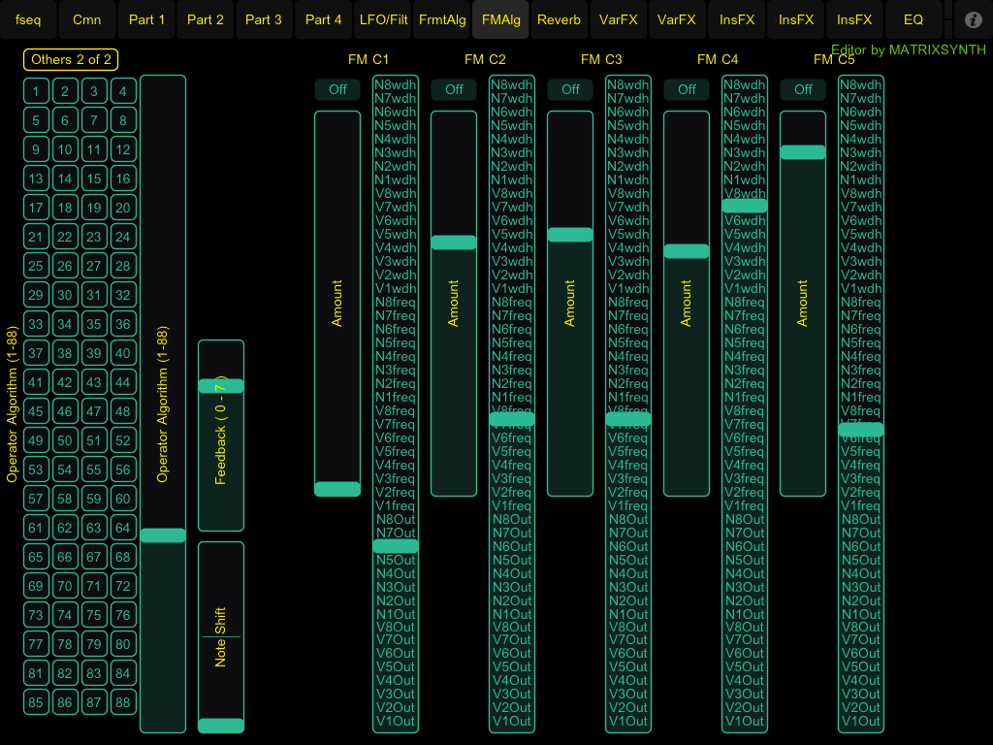Select N8wdh in FM C2 destination list
The image size is (993, 745).
[512, 84]
